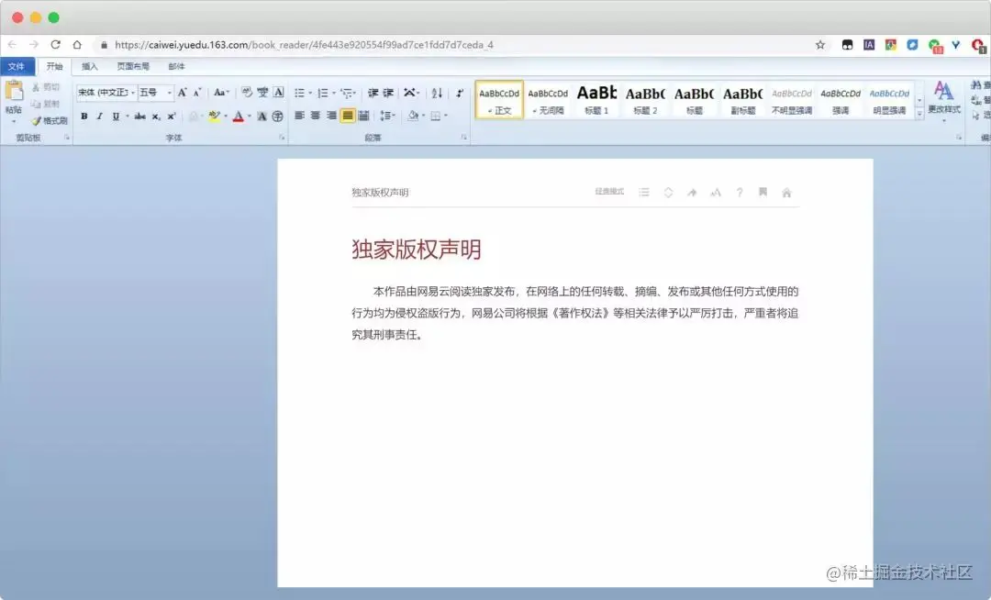Image resolution: width=991 pixels, height=600 pixels.
Task: Switch to the 插入 (Insert) tab
Action: coord(90,66)
